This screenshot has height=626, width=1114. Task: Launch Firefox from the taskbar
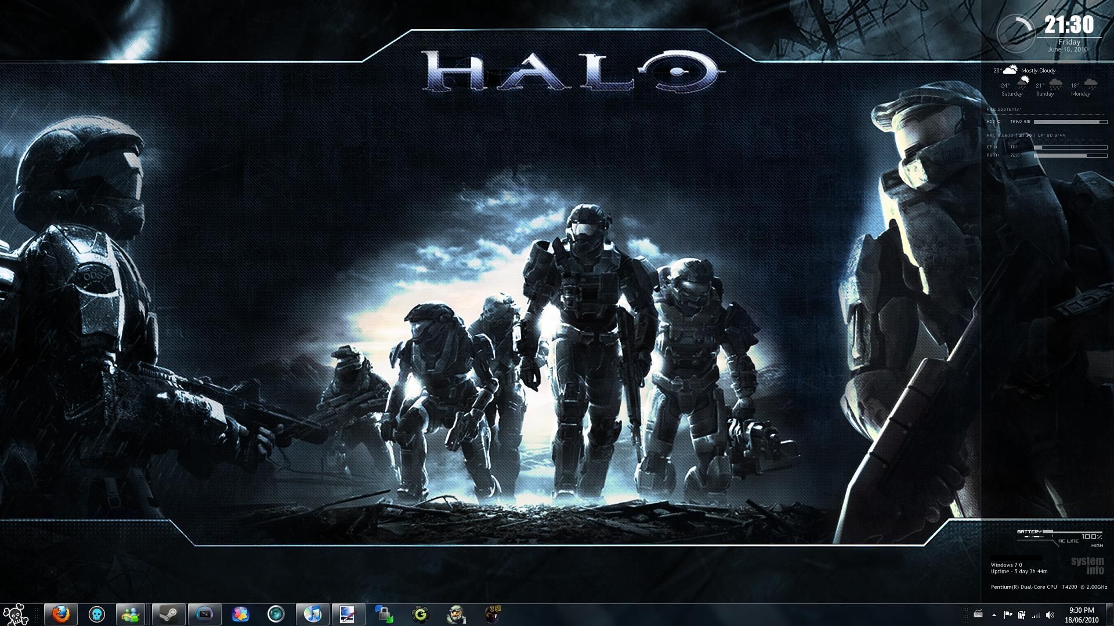tap(59, 613)
